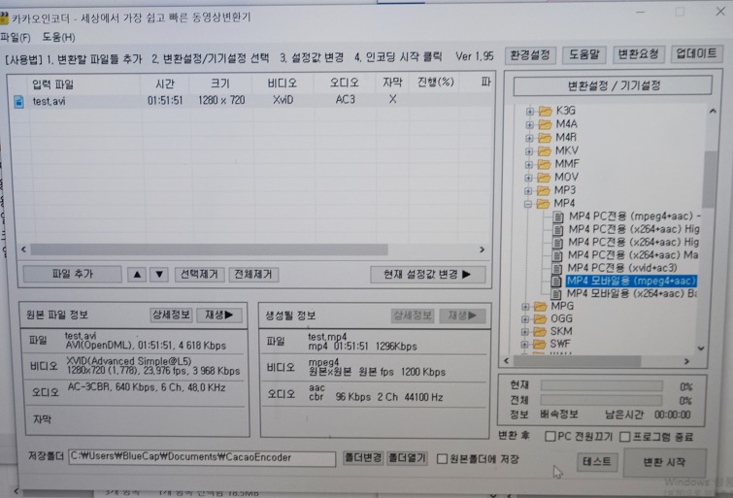Click the preset tree right scroll arrow
The image size is (733, 498).
(686, 361)
